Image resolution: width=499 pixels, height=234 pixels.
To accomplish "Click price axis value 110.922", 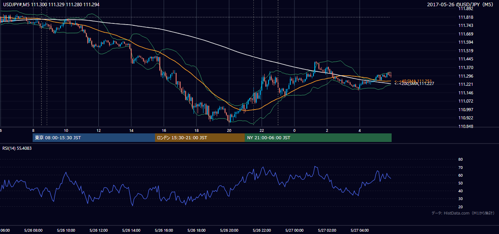I will [465, 118].
